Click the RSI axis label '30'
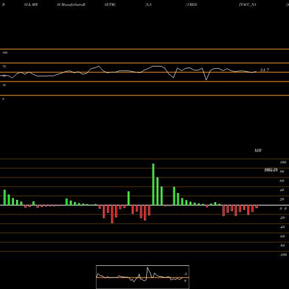 point(4,85)
